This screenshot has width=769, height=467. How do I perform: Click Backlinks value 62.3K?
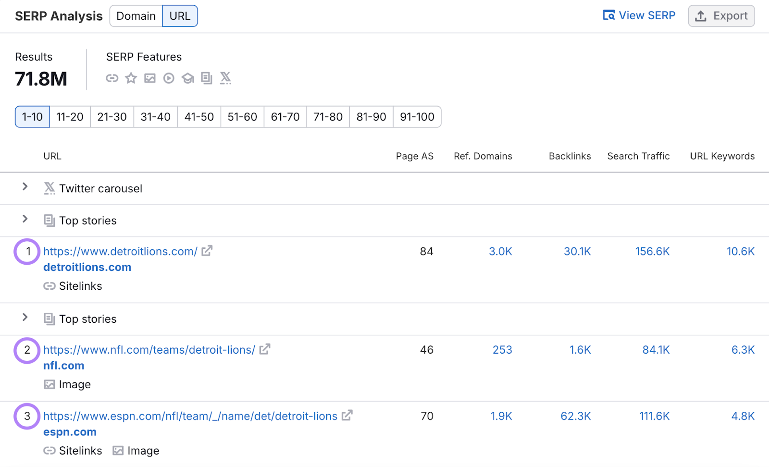(x=576, y=416)
